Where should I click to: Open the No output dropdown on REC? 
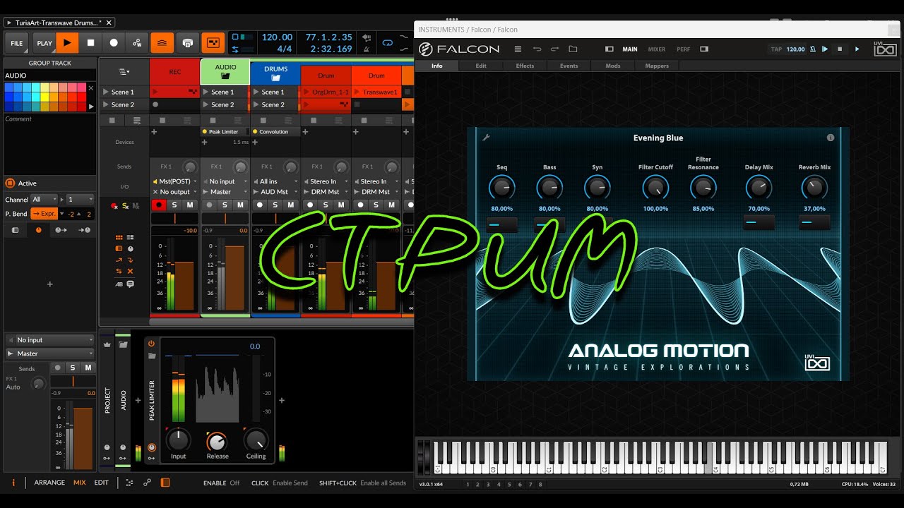174,192
